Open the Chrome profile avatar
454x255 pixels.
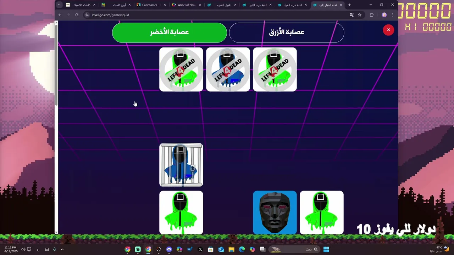click(x=384, y=15)
